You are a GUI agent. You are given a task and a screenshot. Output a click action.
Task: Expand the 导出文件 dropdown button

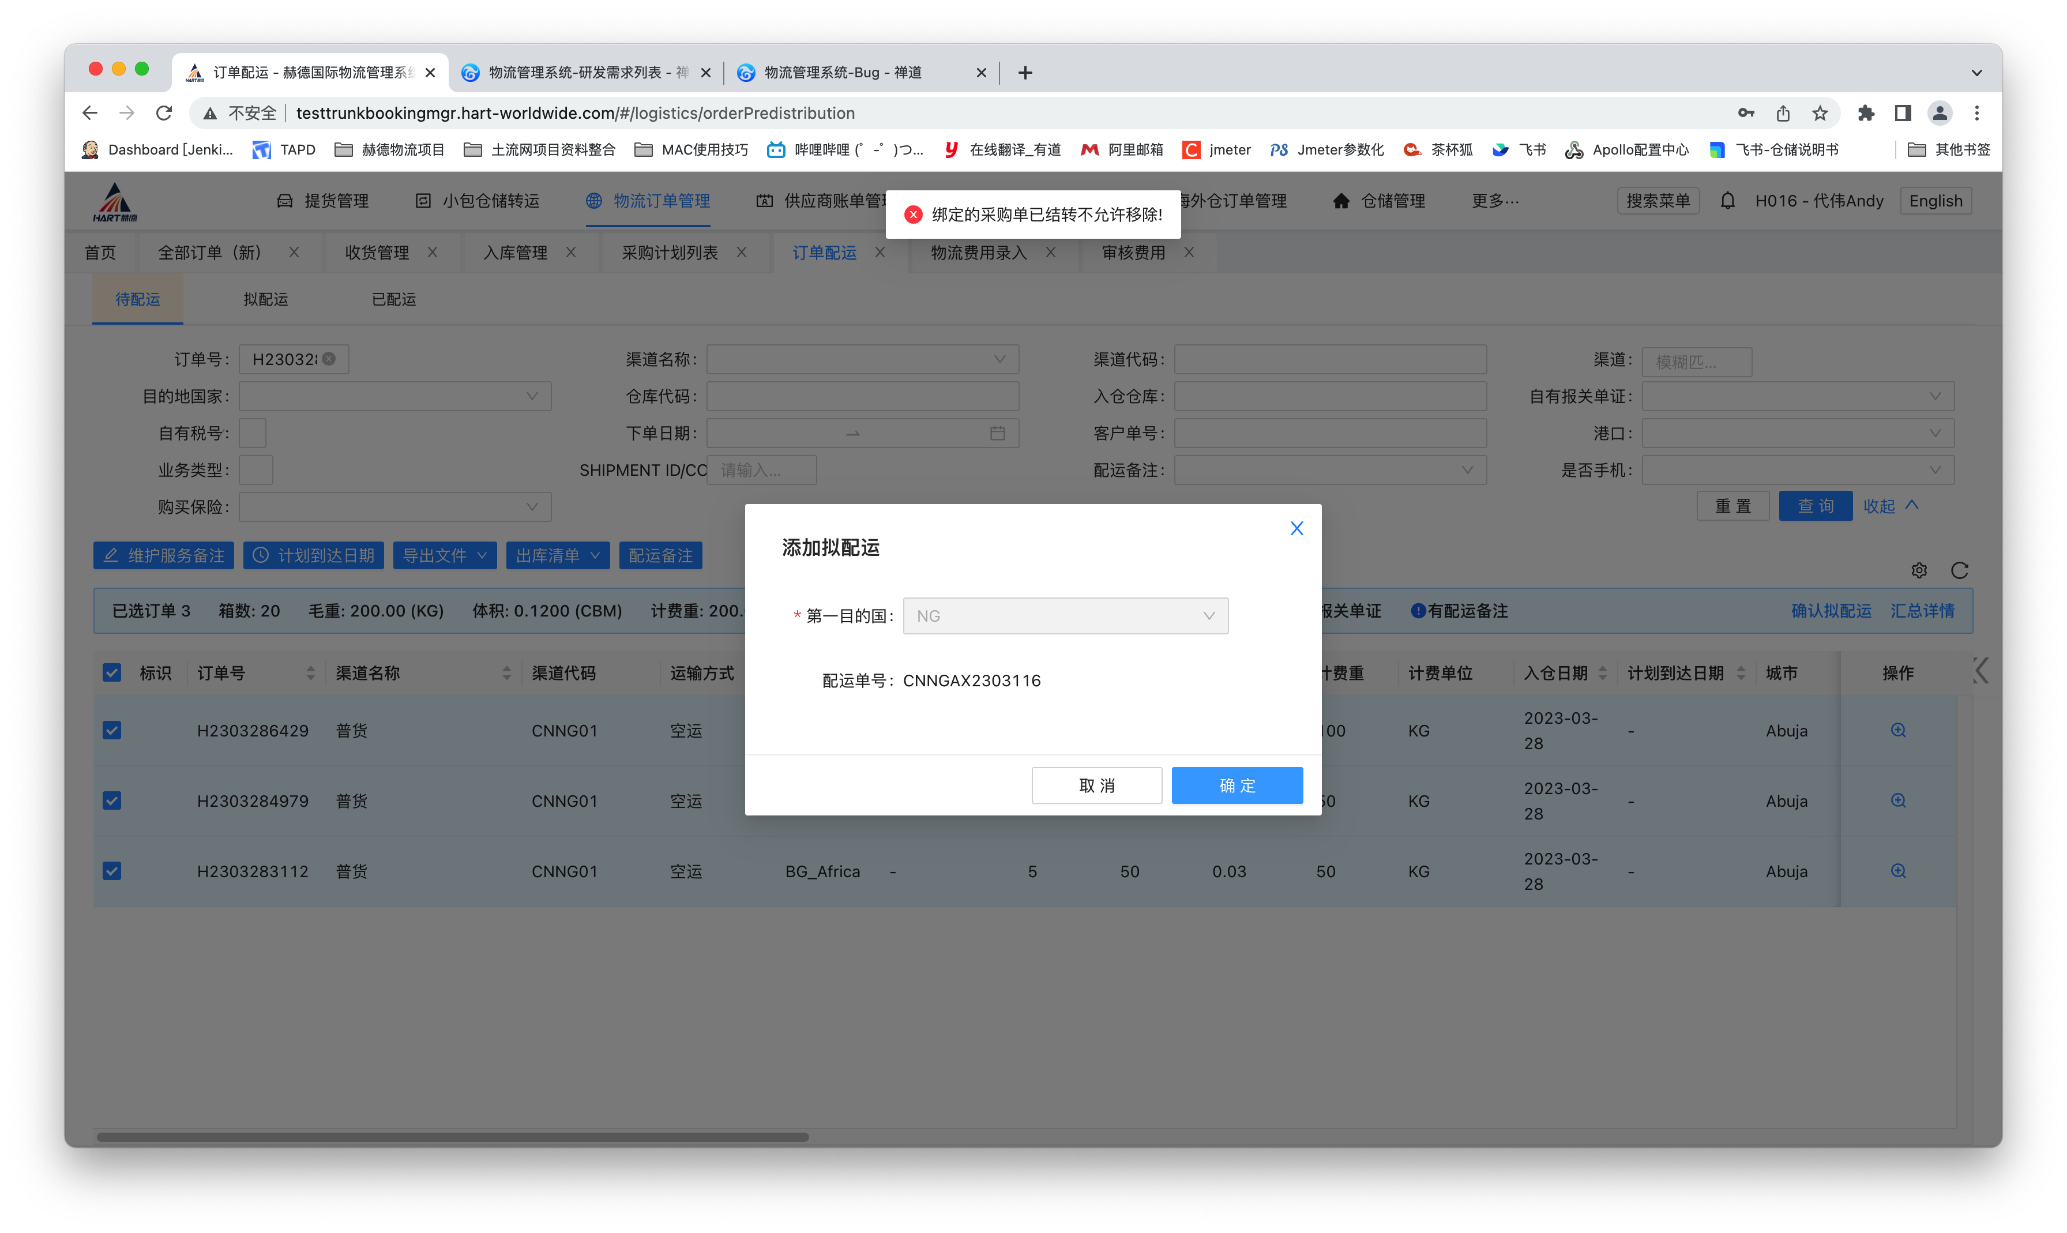point(445,556)
